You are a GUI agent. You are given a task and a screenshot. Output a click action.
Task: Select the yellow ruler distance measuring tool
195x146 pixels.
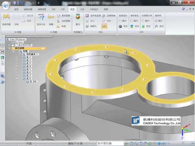point(51,17)
